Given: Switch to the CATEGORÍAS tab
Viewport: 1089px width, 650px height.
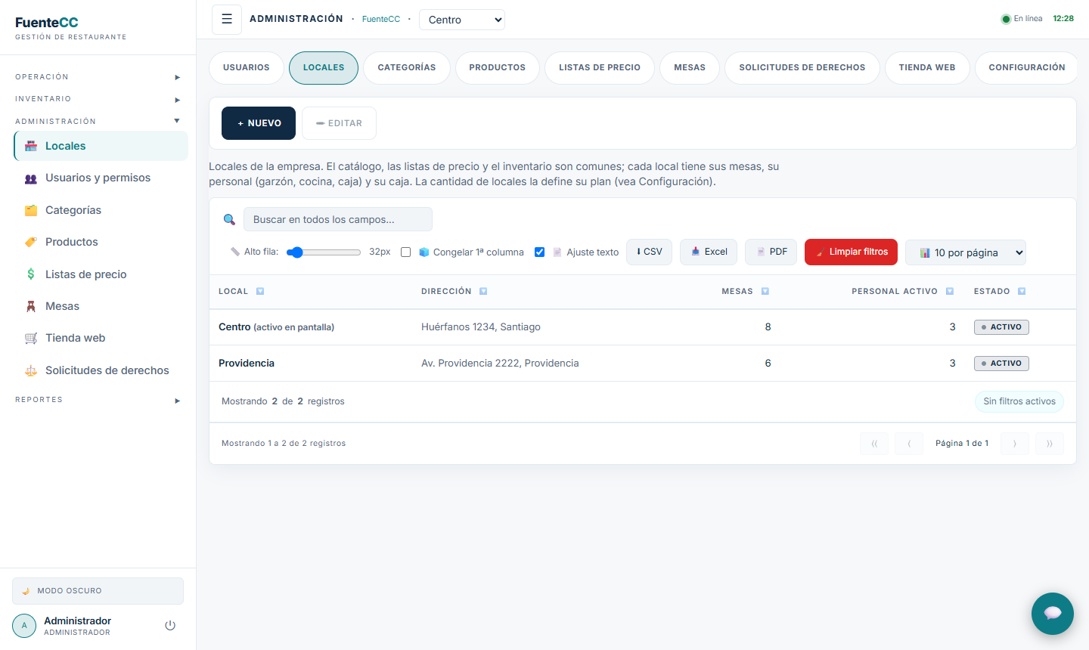Looking at the screenshot, I should pos(407,68).
